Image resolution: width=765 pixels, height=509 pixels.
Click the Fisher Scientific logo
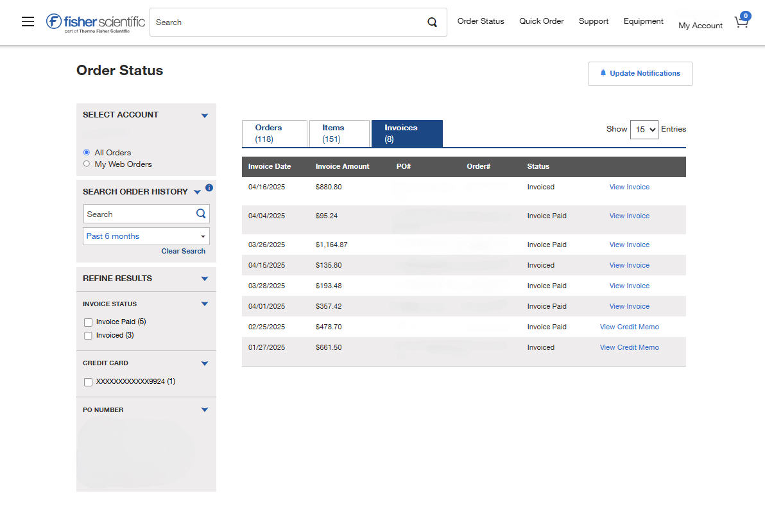click(x=94, y=21)
